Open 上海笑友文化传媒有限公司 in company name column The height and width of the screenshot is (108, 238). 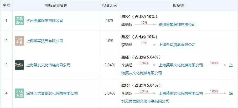(48, 65)
